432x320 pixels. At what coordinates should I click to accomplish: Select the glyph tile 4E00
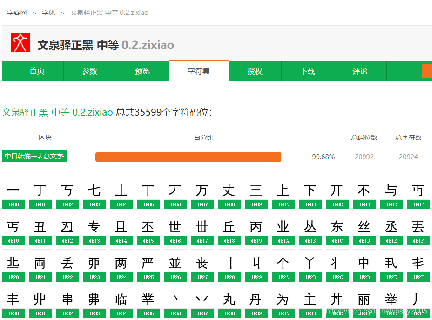(x=13, y=193)
